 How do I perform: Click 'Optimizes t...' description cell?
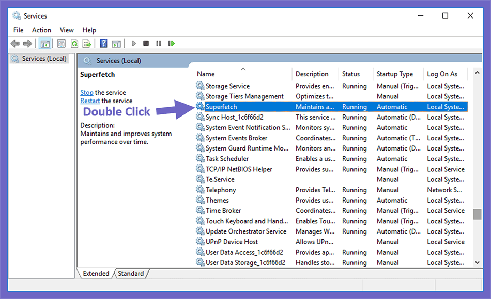(x=314, y=96)
